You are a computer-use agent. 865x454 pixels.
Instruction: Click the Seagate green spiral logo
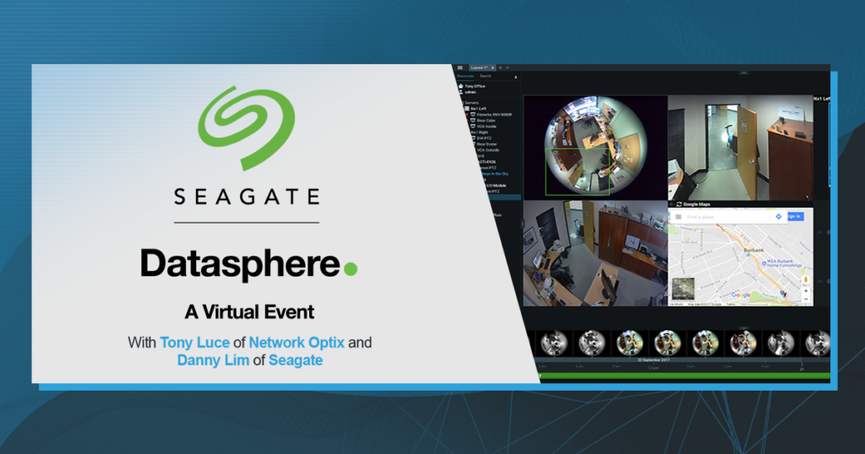247,127
